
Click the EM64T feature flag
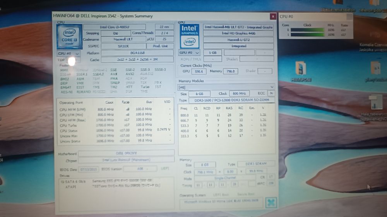pyautogui.click(x=66, y=87)
